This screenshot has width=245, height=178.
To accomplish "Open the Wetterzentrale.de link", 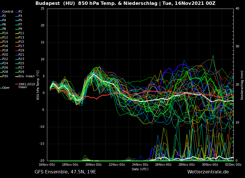I will [x=208, y=172].
